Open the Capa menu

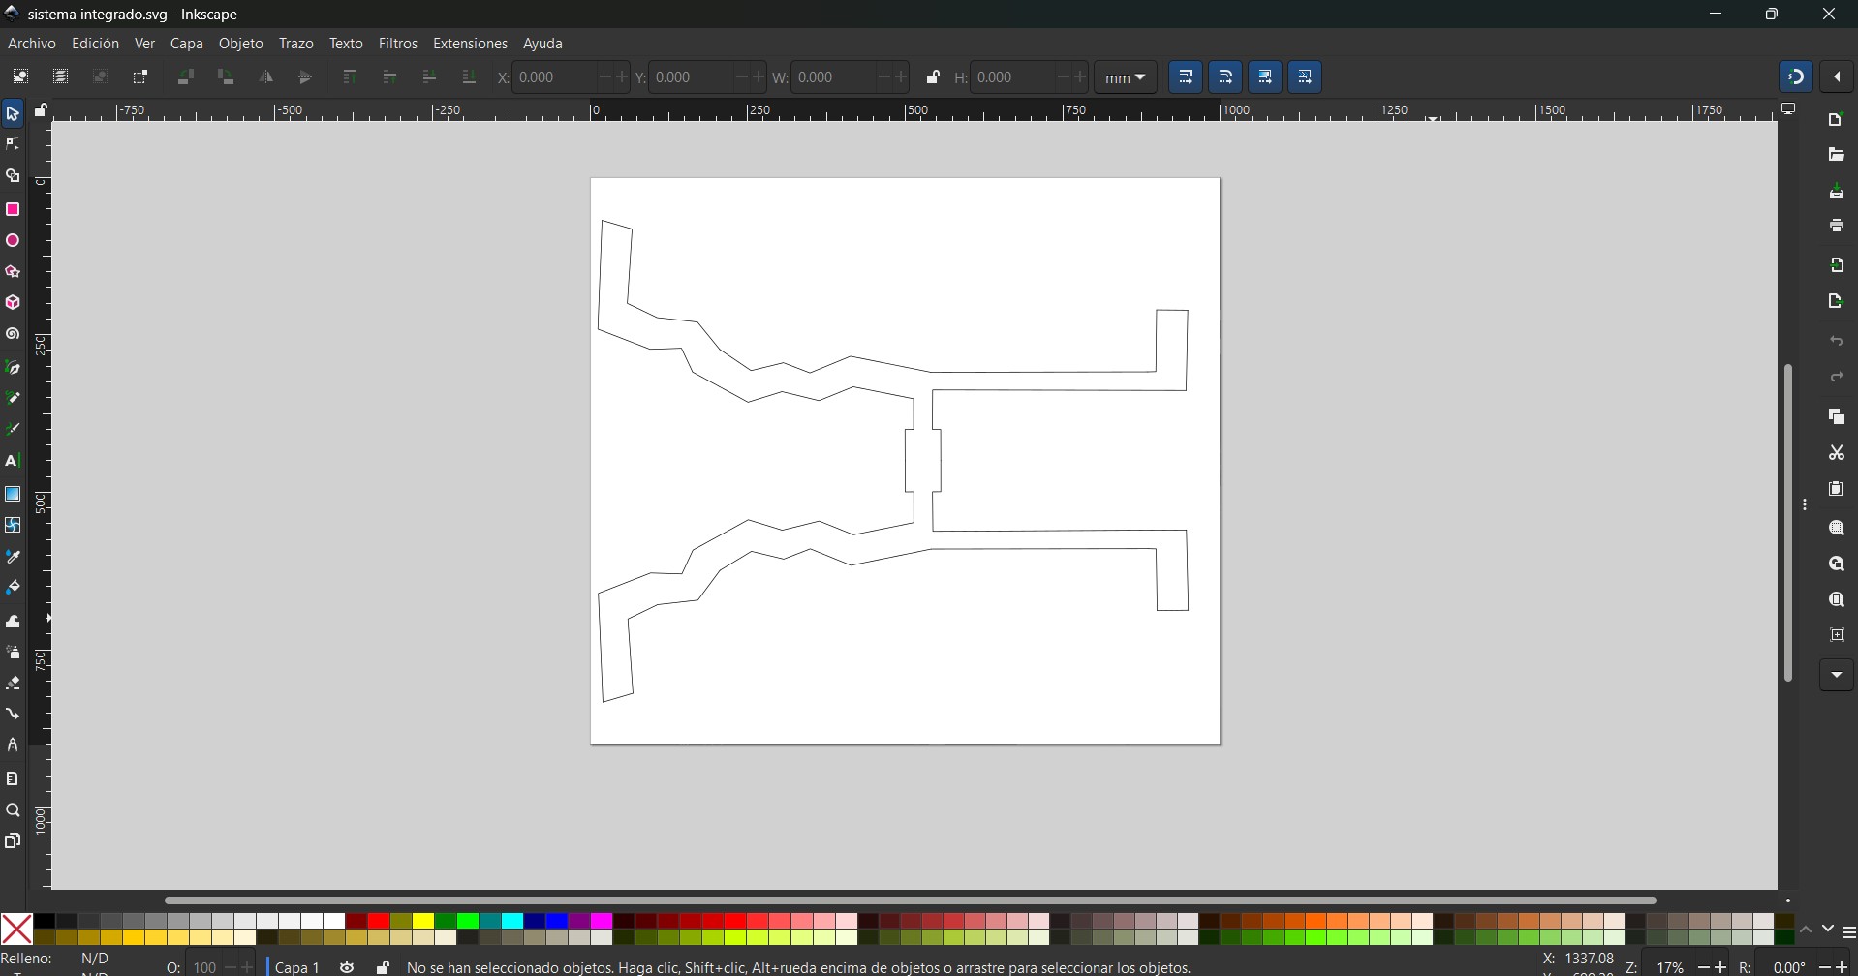click(187, 44)
